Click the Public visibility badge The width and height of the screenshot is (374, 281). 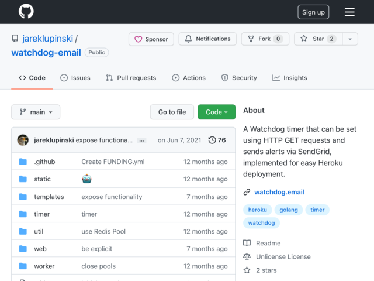click(96, 53)
